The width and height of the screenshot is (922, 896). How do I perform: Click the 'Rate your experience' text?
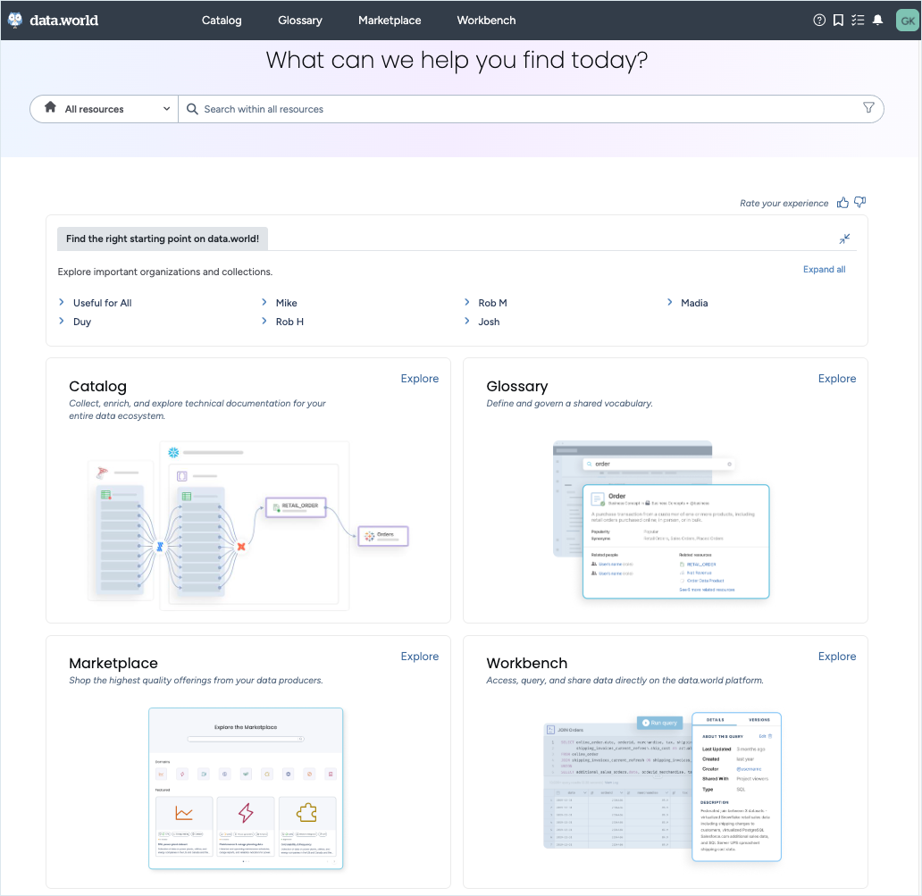784,203
